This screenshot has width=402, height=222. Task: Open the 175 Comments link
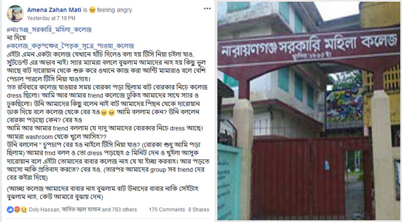pos(167,210)
